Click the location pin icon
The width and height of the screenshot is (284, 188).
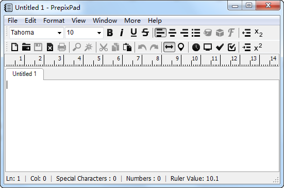(x=181, y=47)
